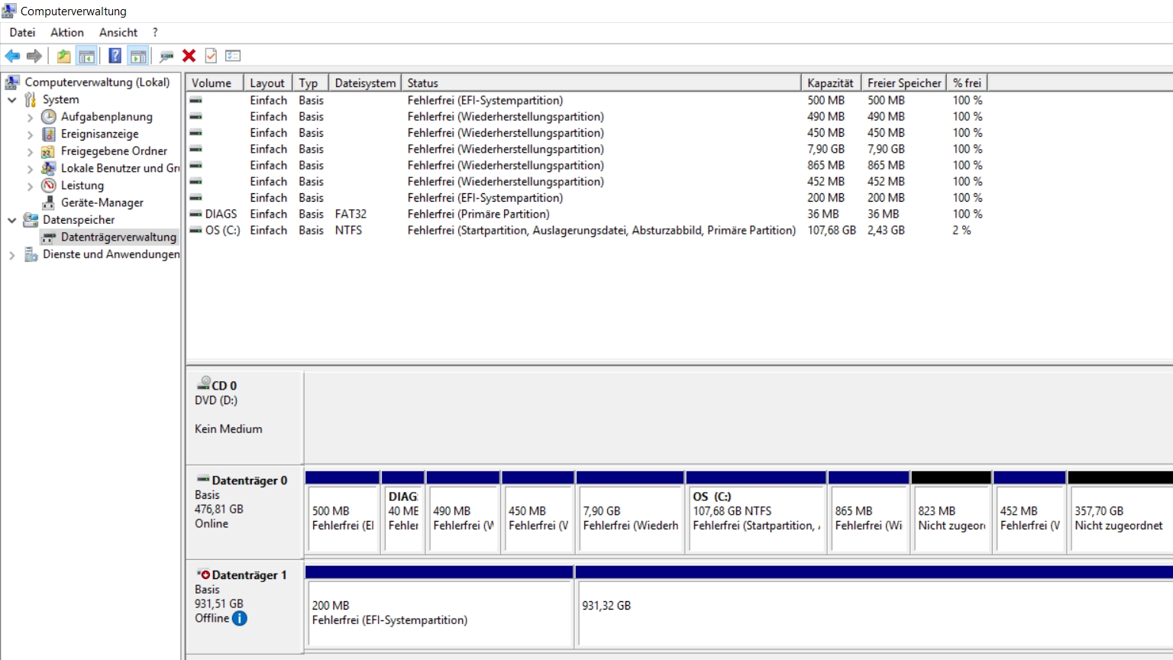Click the info icon next to Offline
Viewport: 1173px width, 660px height.
(x=240, y=619)
